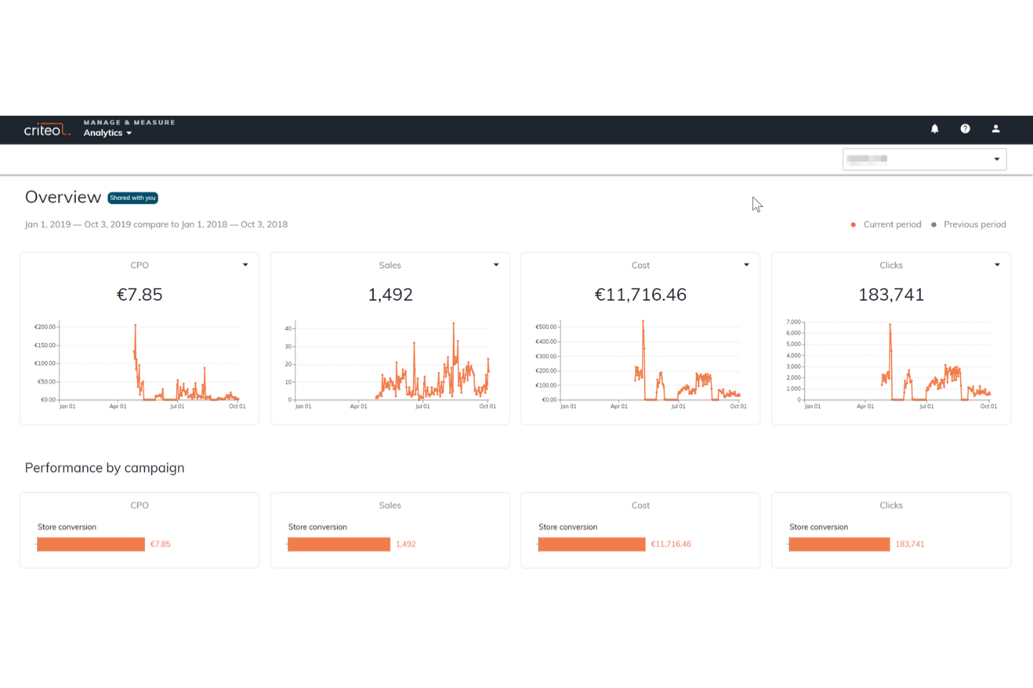1033x688 pixels.
Task: Click the Criteo logo
Action: click(x=47, y=129)
